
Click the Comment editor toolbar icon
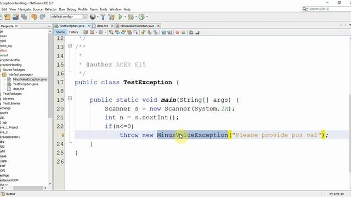[x=191, y=32]
